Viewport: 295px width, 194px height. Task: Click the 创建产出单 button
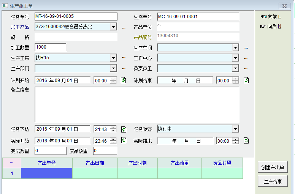click(273, 167)
